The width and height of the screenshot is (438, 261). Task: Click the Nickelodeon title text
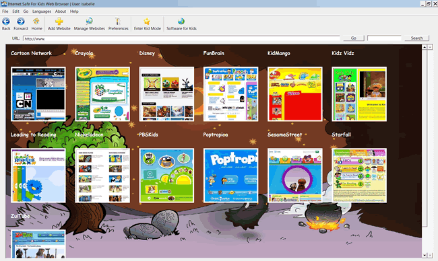(x=89, y=135)
